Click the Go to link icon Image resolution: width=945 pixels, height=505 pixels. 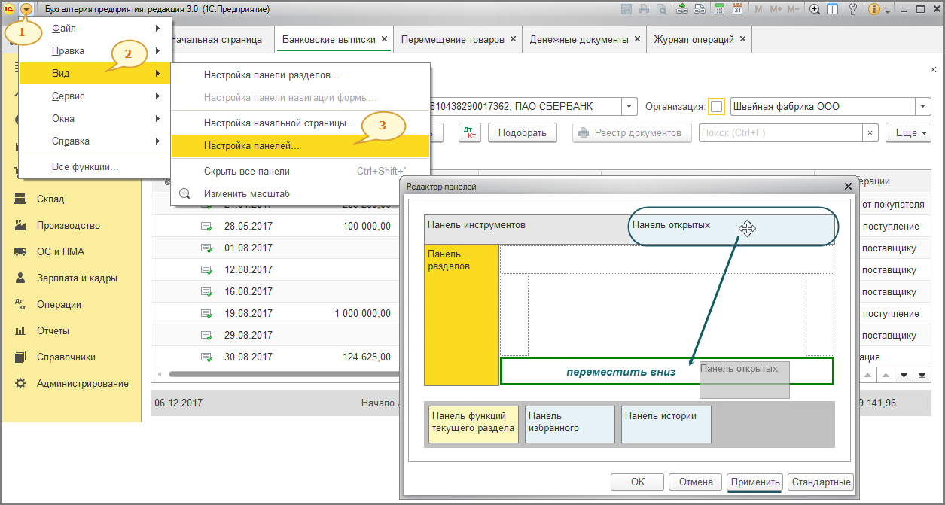(700, 9)
